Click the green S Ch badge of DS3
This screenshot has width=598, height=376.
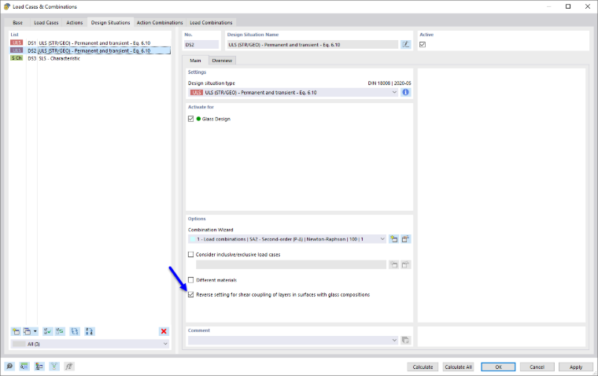point(17,58)
